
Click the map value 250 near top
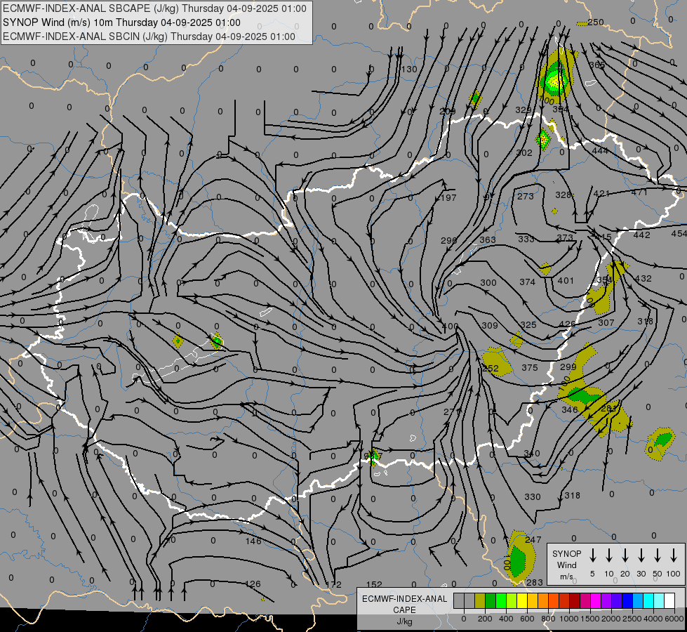tap(596, 22)
